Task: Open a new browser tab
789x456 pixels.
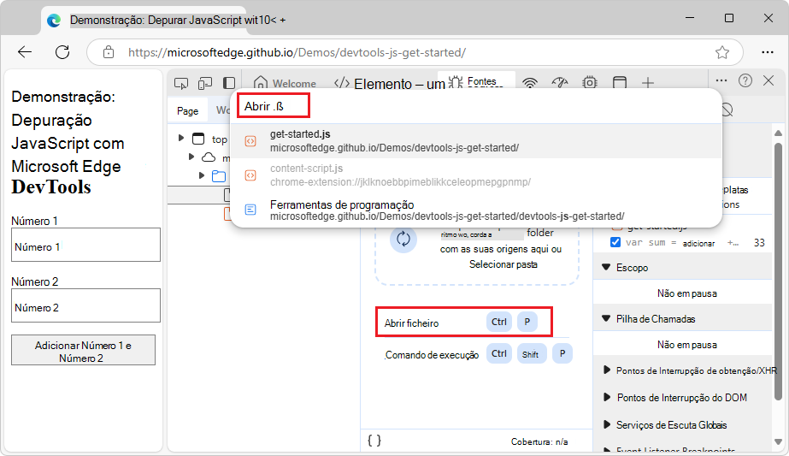Action: (283, 21)
